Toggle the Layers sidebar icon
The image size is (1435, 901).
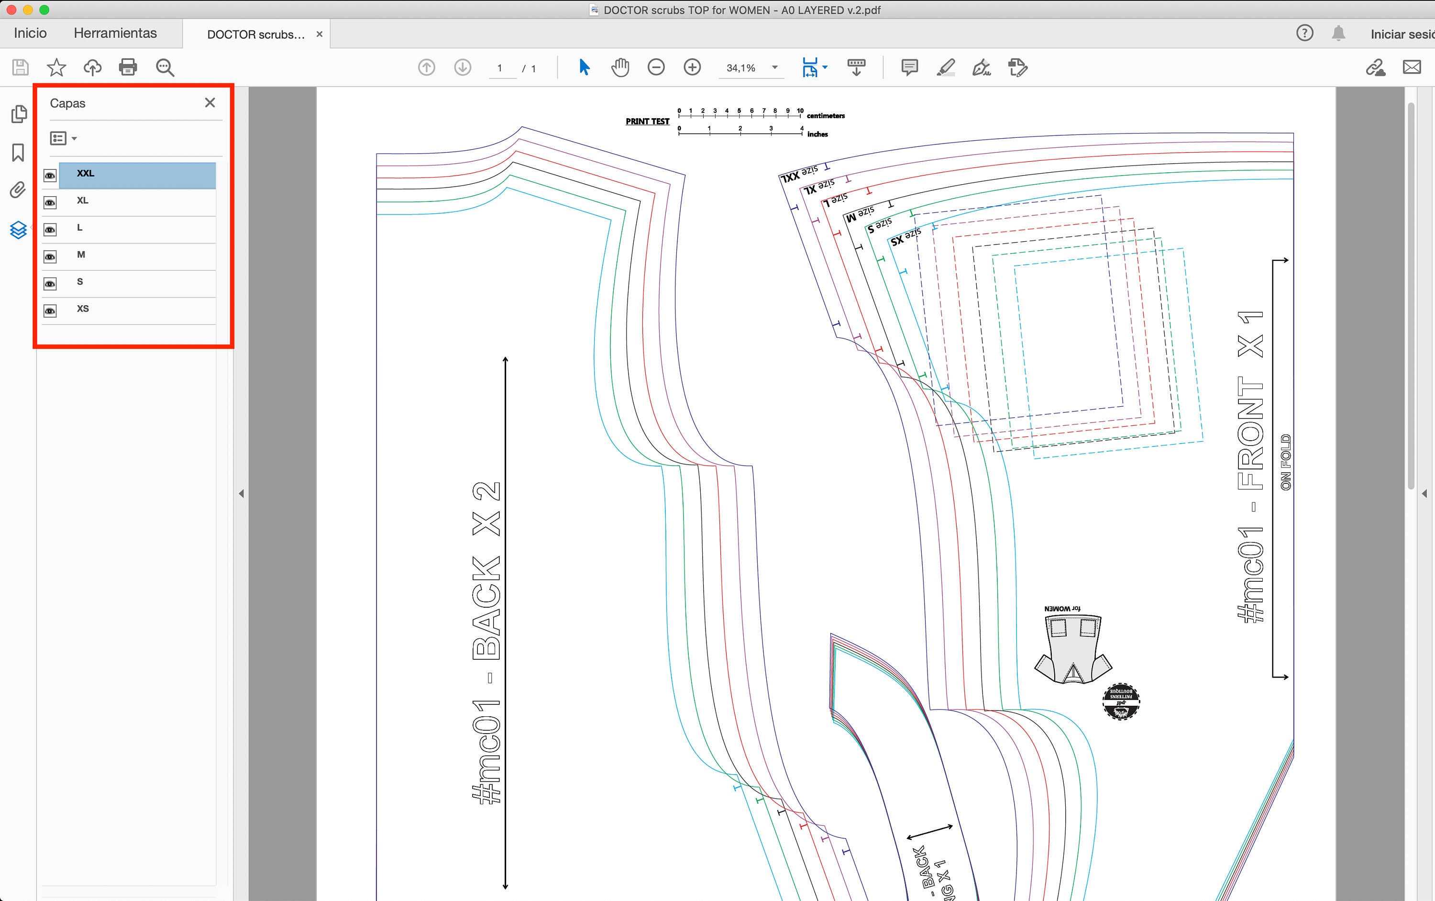pos(19,229)
